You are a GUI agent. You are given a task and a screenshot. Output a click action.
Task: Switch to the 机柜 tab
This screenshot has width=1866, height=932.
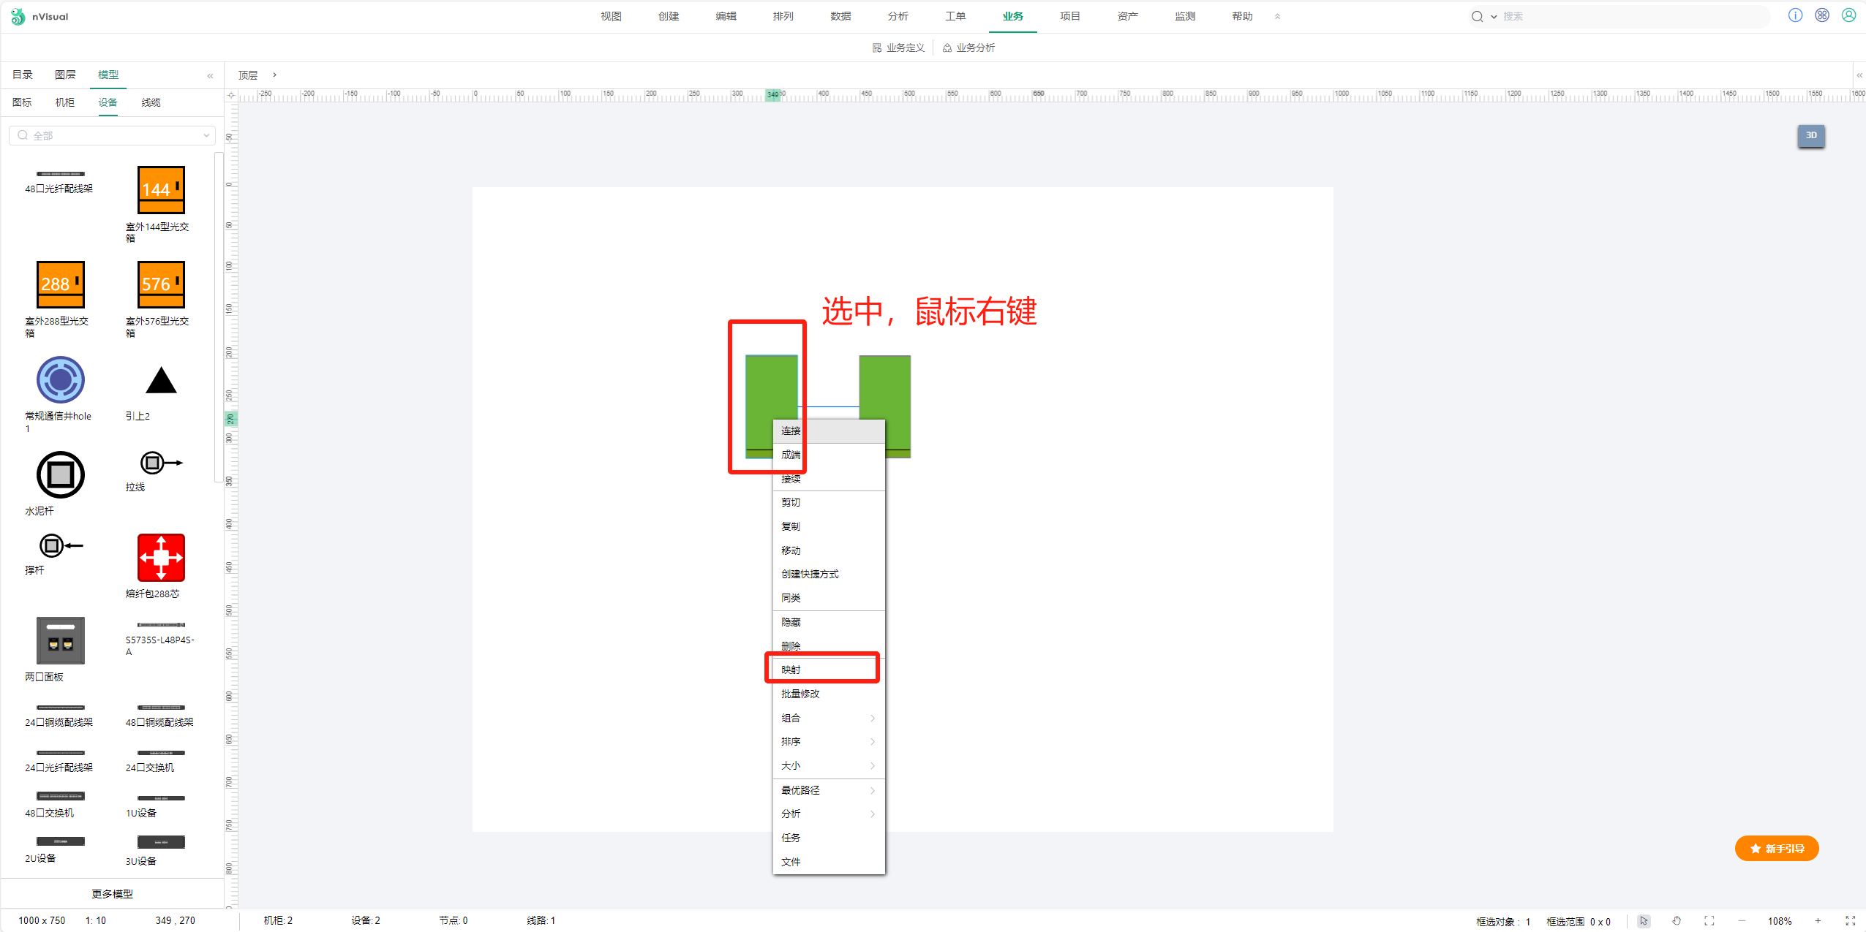click(65, 102)
